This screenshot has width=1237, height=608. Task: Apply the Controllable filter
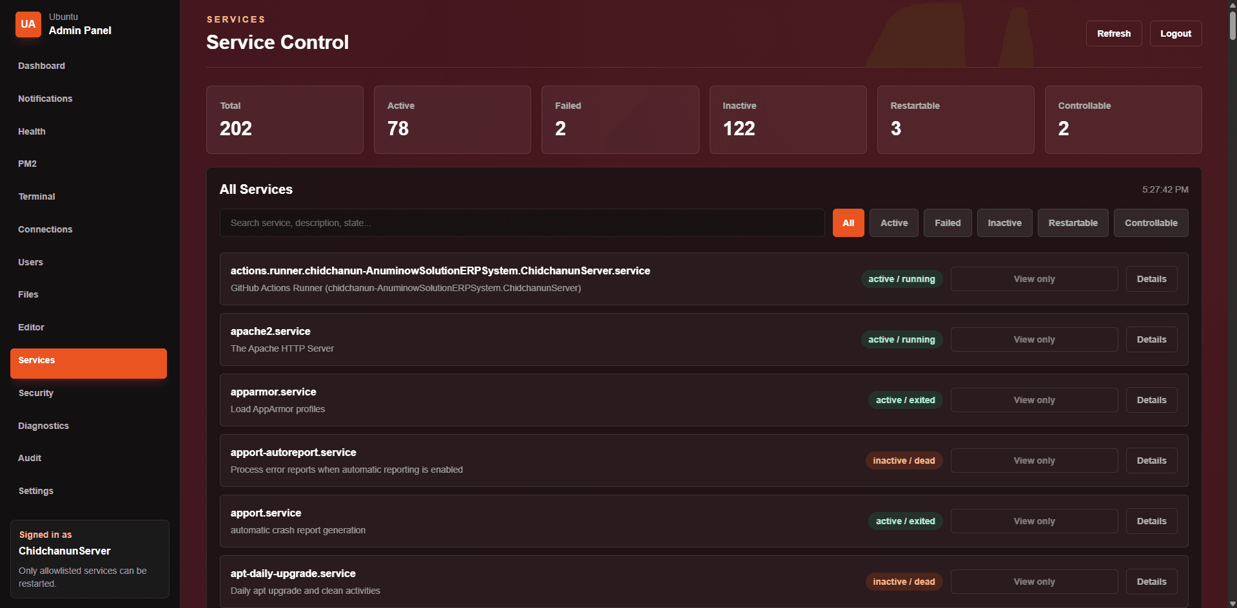pyautogui.click(x=1151, y=223)
